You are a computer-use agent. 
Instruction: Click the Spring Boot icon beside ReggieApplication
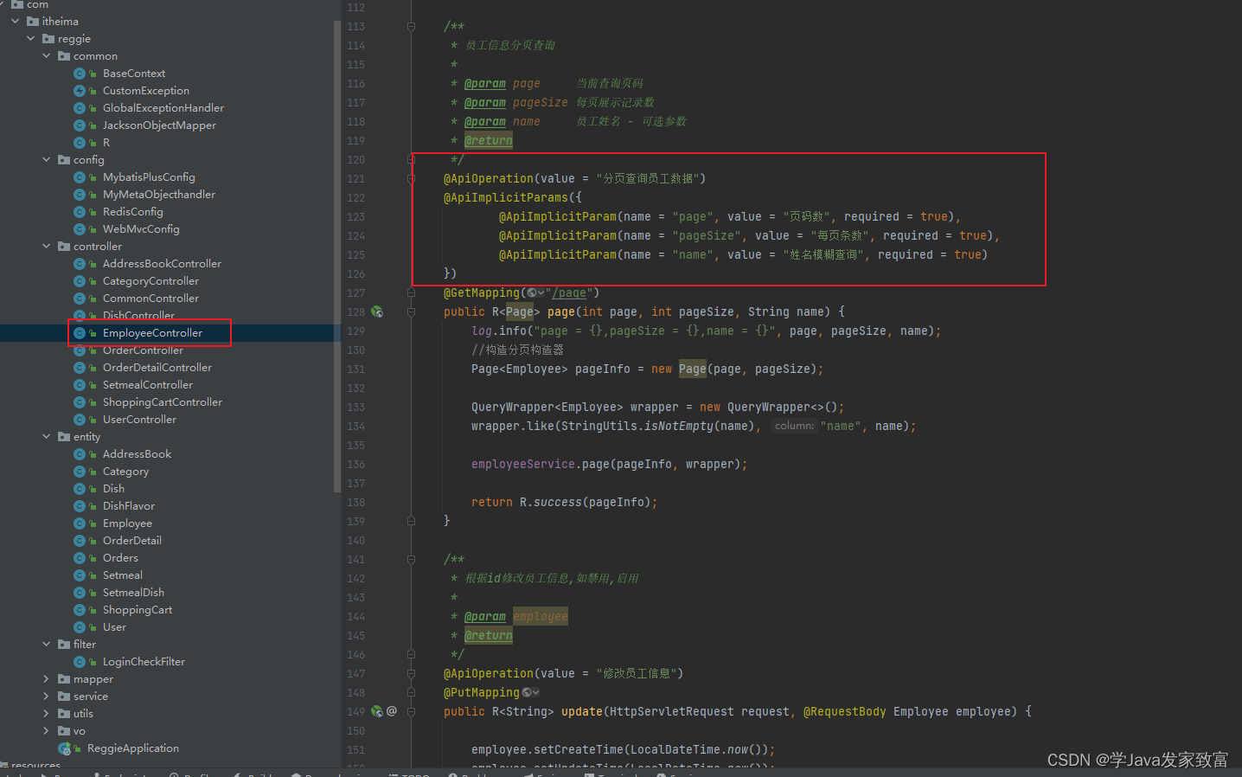point(64,748)
